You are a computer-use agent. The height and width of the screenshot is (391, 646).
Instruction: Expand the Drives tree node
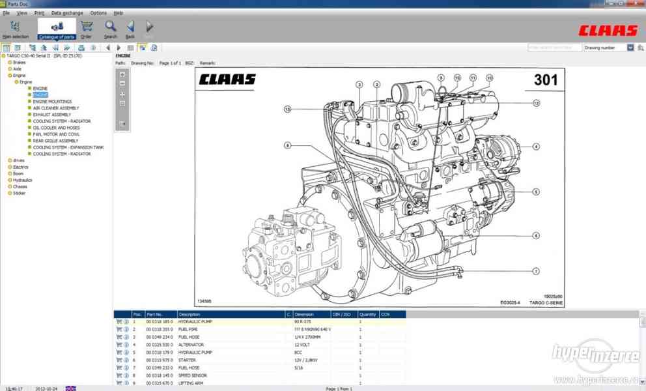pos(10,160)
